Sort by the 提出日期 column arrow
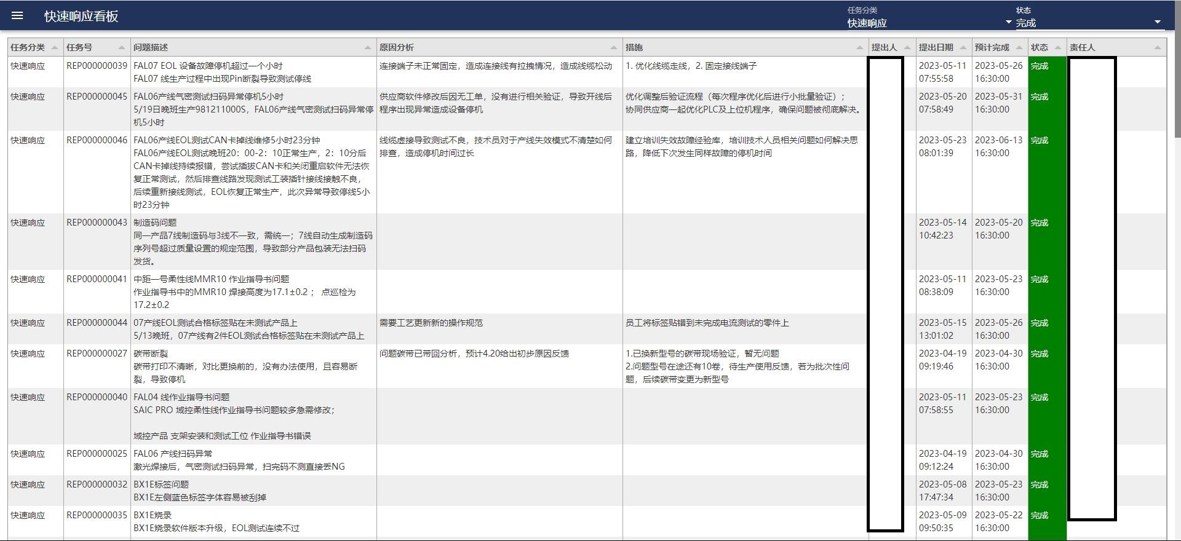Viewport: 1181px width, 541px height. click(963, 48)
